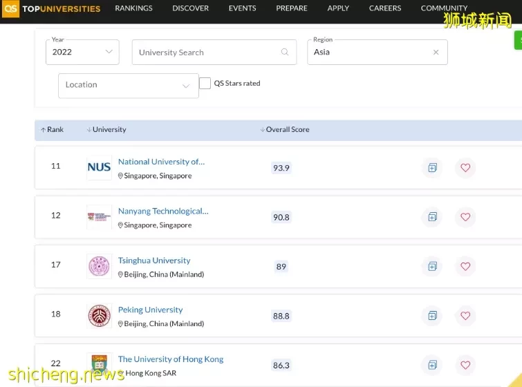Open the PREPARE menu
This screenshot has width=522, height=387.
(292, 8)
